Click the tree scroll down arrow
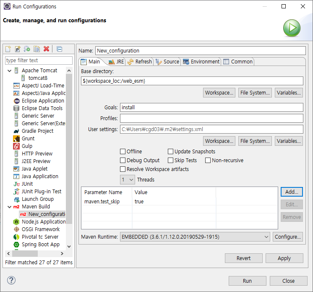313x292 pixels. (x=69, y=247)
